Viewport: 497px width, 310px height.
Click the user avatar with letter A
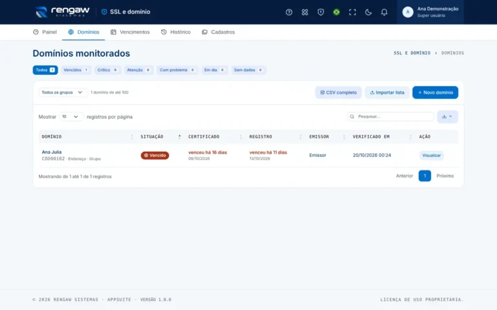click(408, 12)
